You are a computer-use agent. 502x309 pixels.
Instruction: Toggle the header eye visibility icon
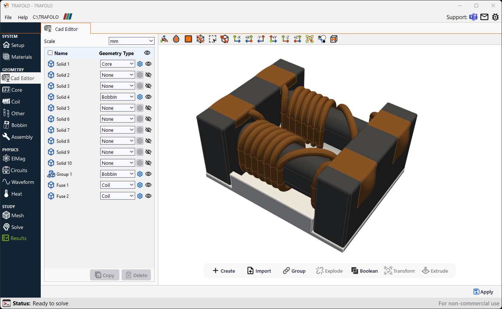coord(147,53)
